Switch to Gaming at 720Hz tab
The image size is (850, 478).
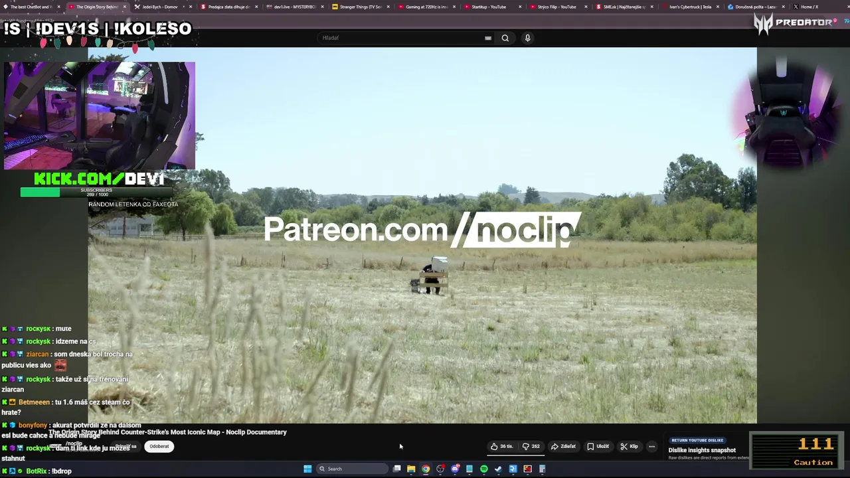pyautogui.click(x=426, y=7)
